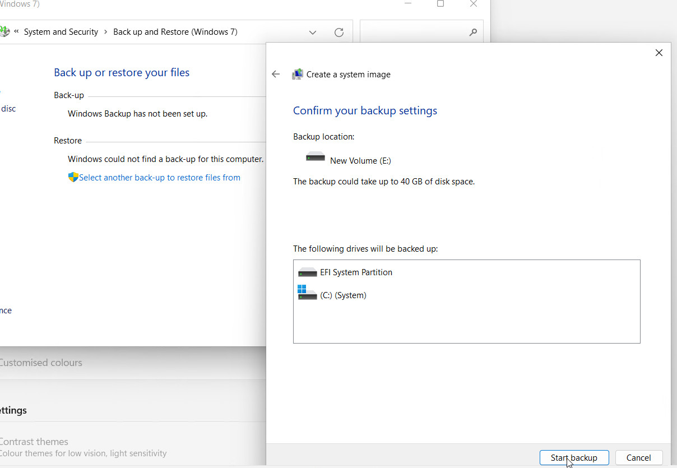The image size is (677, 468).
Task: Expand the double-chevron breadcrumb menu
Action: click(17, 32)
